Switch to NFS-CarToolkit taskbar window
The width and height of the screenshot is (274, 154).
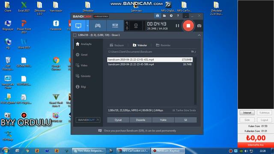pos(133,151)
